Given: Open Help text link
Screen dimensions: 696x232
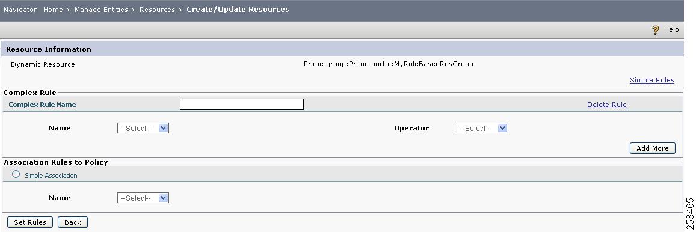Looking at the screenshot, I should (671, 29).
